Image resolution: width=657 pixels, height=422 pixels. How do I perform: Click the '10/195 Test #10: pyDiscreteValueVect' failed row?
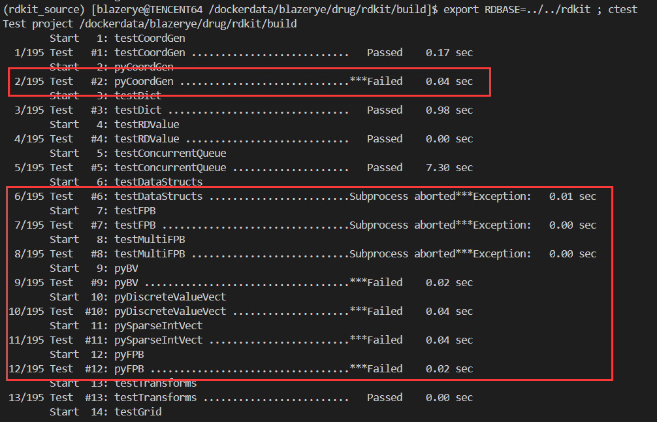(x=241, y=312)
